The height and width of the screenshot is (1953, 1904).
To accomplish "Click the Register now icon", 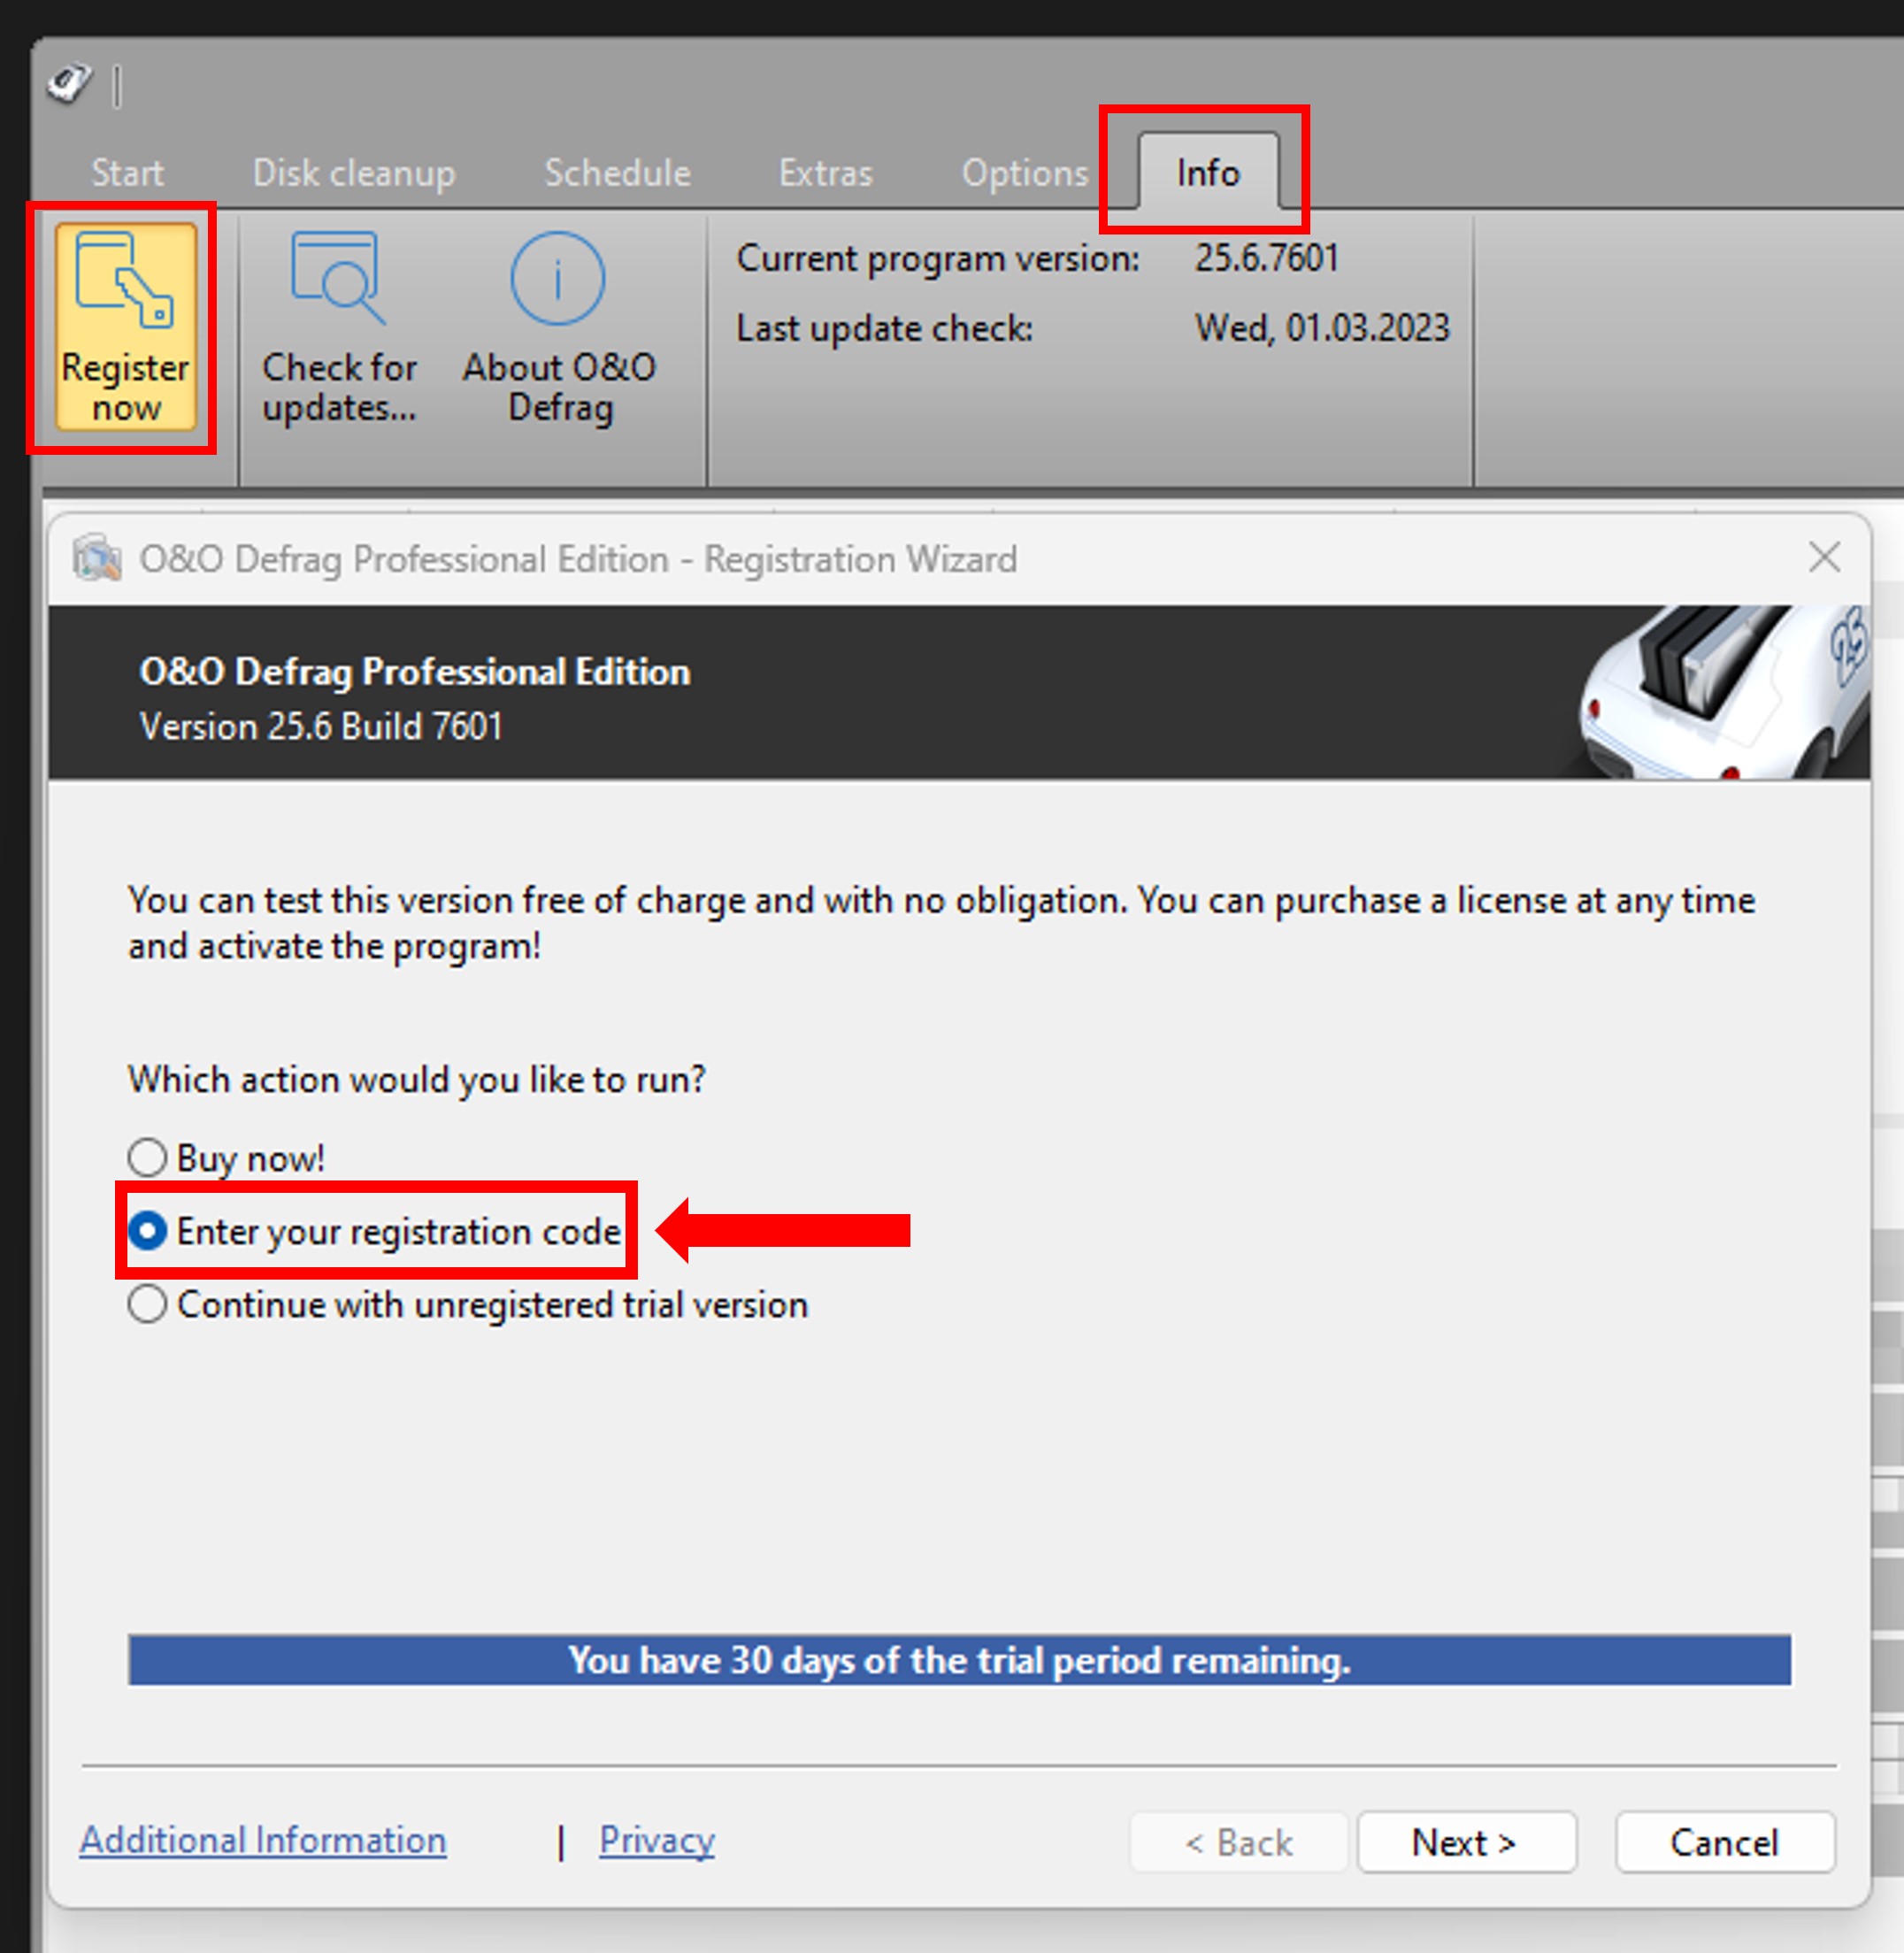I will [124, 330].
